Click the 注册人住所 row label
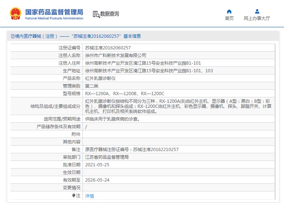Image resolution: width=284 pixels, height=203 pixels. [69, 63]
